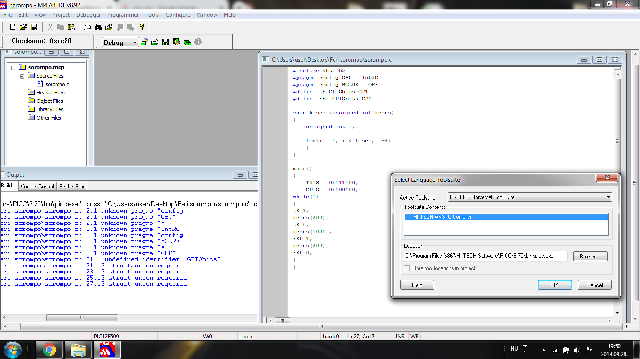Switch to the Version Control tab
The height and width of the screenshot is (359, 640).
37,186
